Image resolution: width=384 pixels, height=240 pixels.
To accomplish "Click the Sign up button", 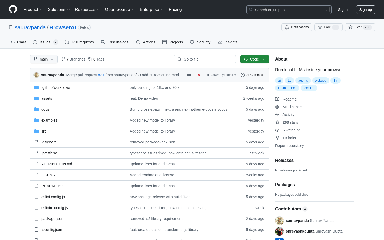I will (x=366, y=10).
